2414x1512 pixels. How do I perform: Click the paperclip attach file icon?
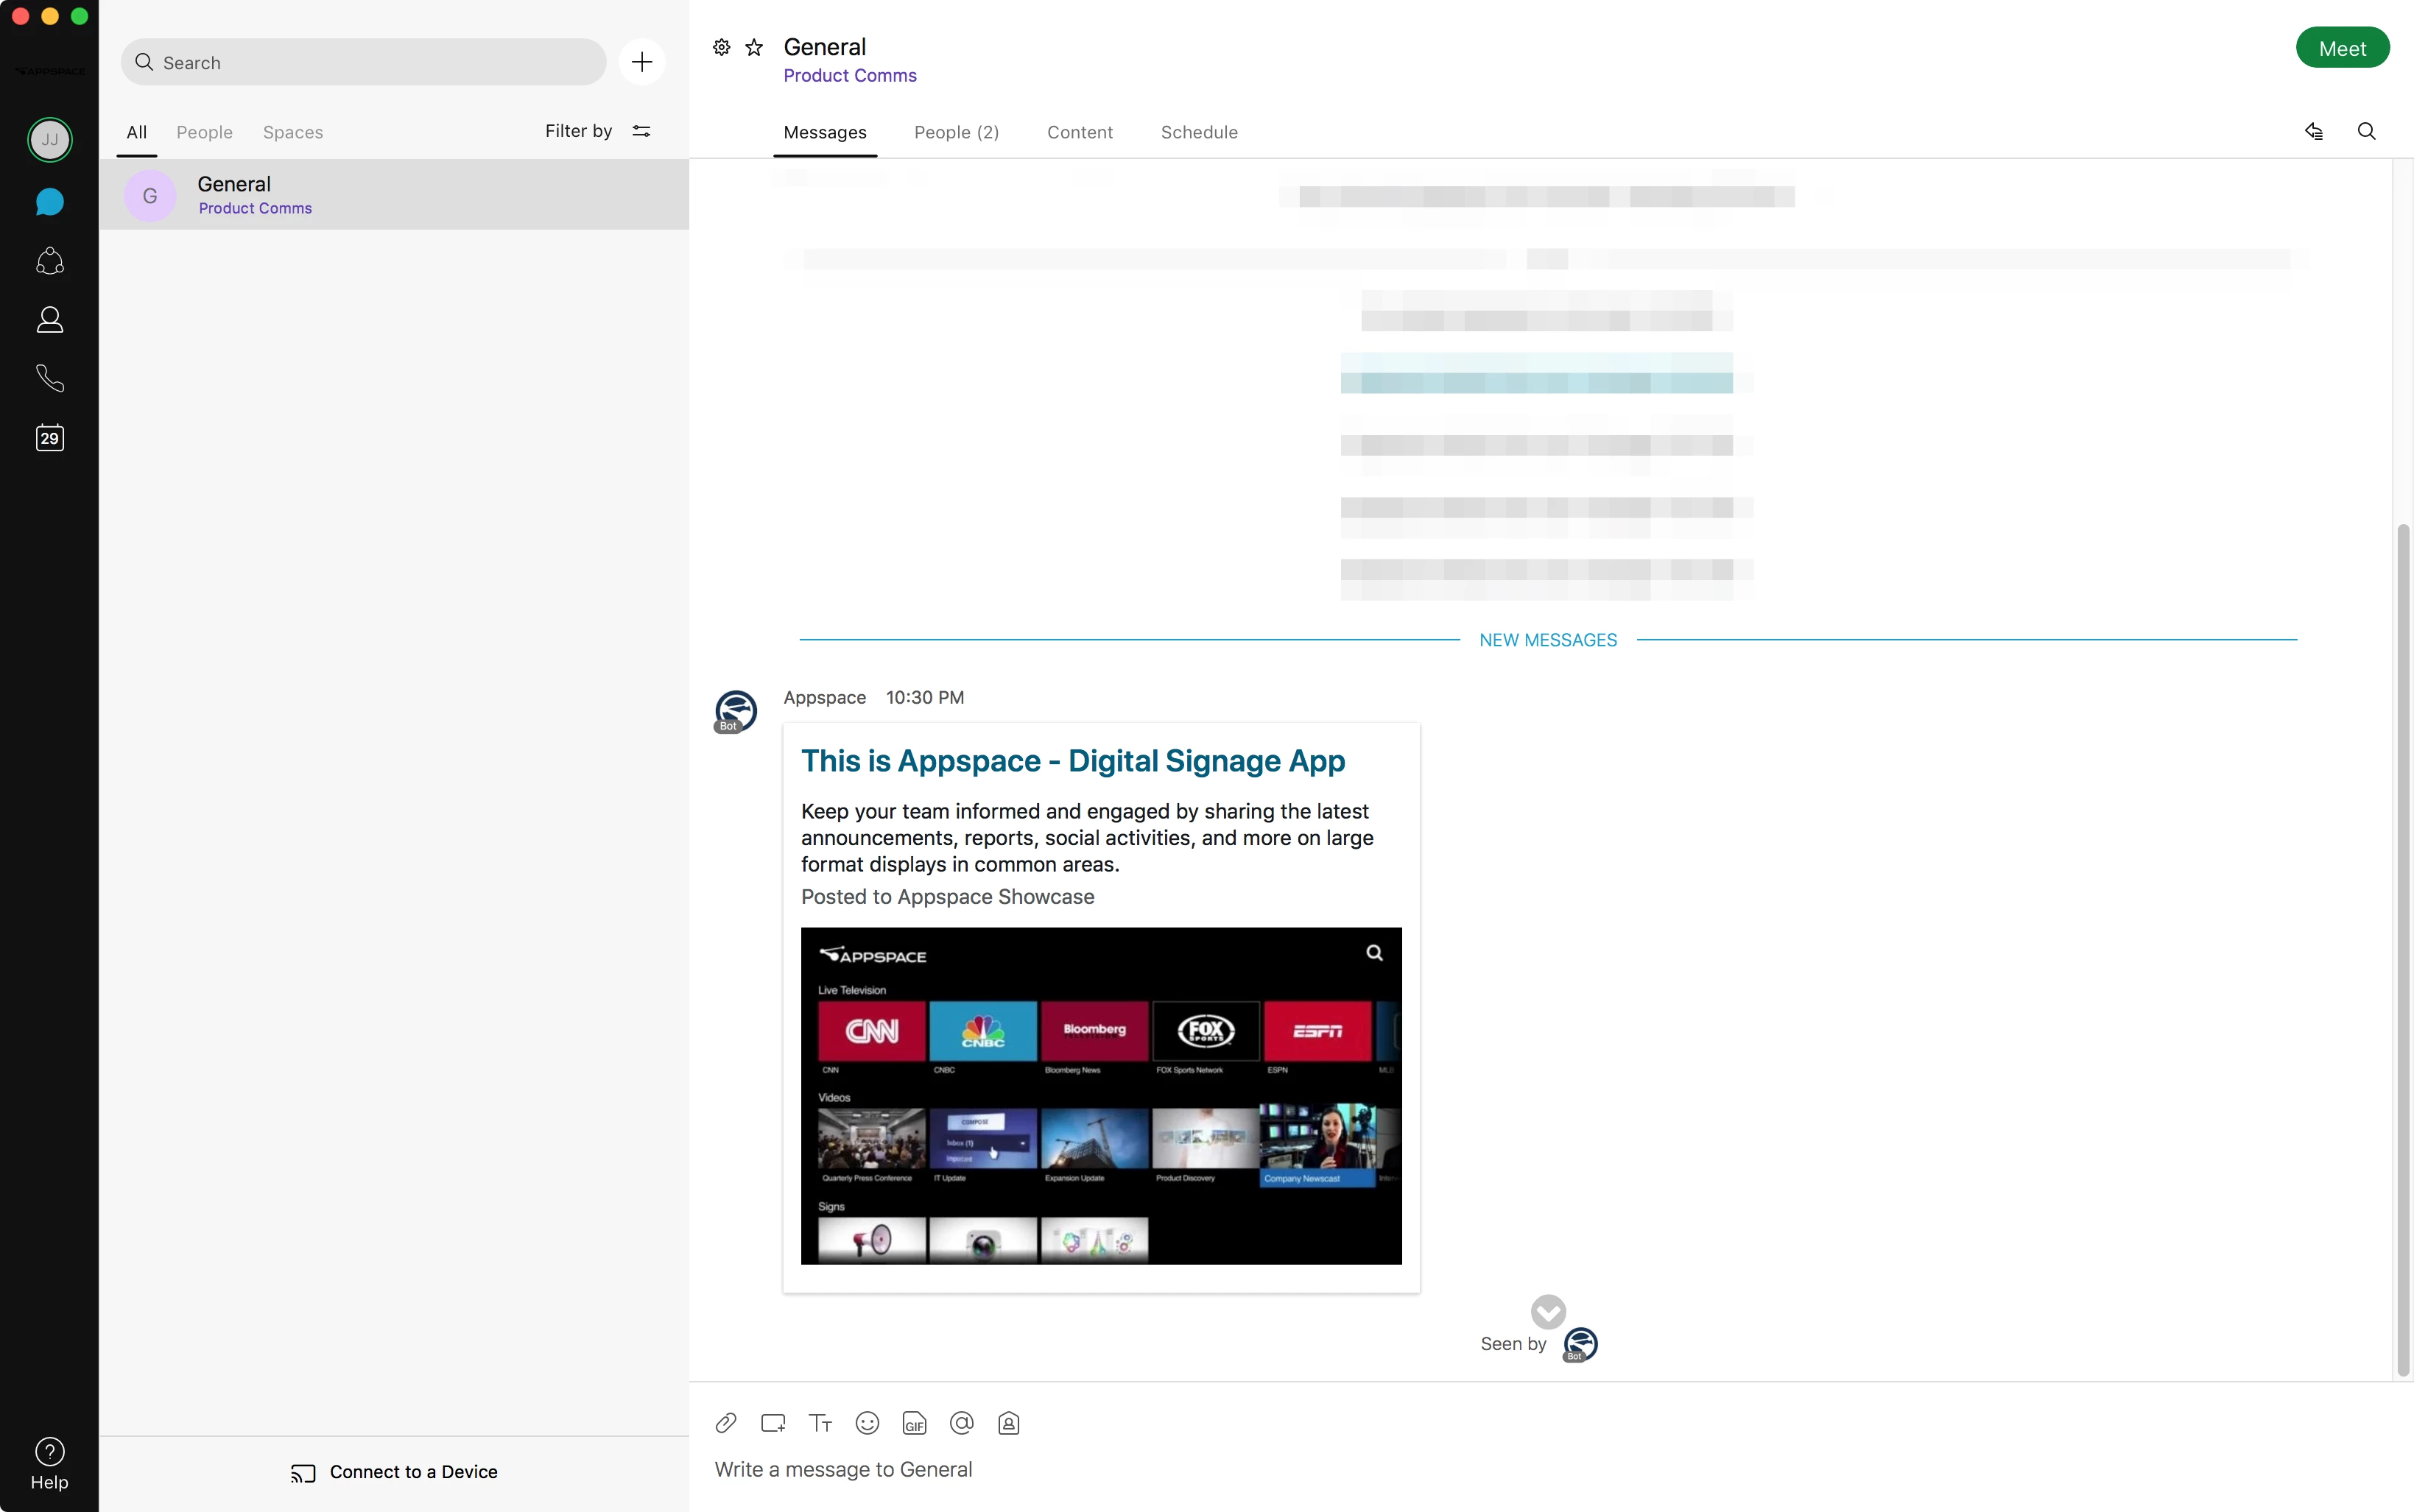725,1423
